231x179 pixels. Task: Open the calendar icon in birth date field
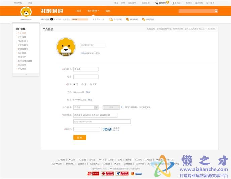tap(96, 107)
